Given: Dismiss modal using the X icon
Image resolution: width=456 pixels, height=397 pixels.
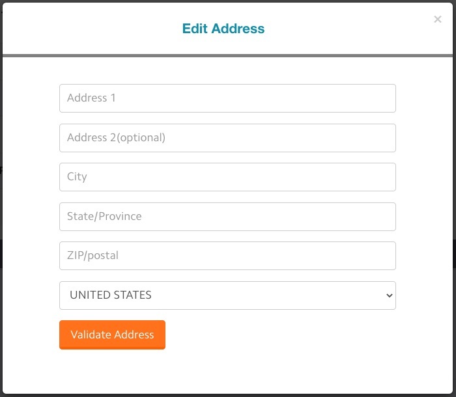Looking at the screenshot, I should (437, 19).
